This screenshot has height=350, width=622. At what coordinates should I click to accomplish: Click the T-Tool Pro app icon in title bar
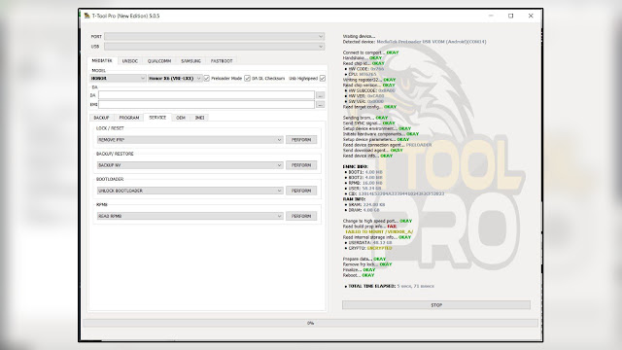coord(86,16)
